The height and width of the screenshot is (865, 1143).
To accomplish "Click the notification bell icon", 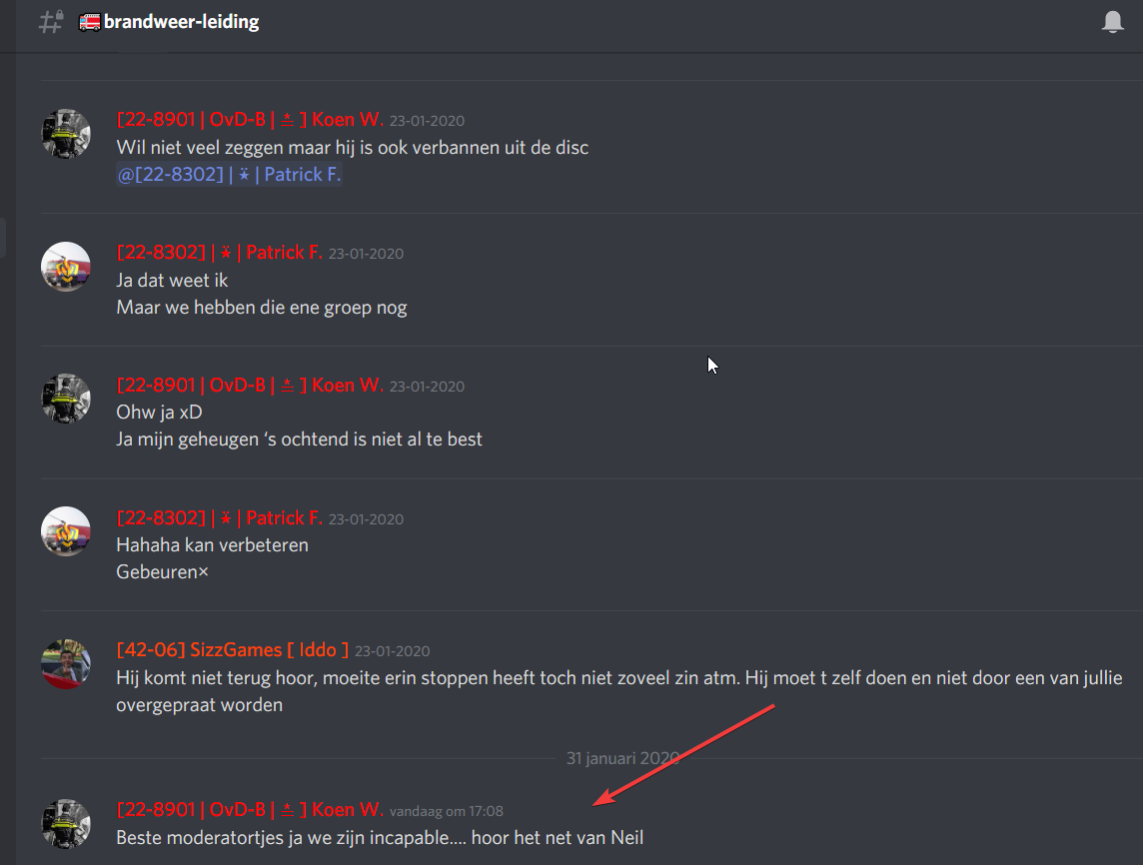I will [1112, 22].
